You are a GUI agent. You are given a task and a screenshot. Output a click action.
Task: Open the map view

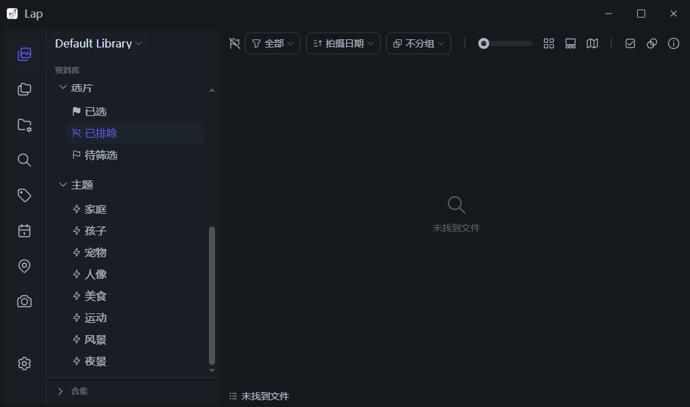[x=592, y=43]
